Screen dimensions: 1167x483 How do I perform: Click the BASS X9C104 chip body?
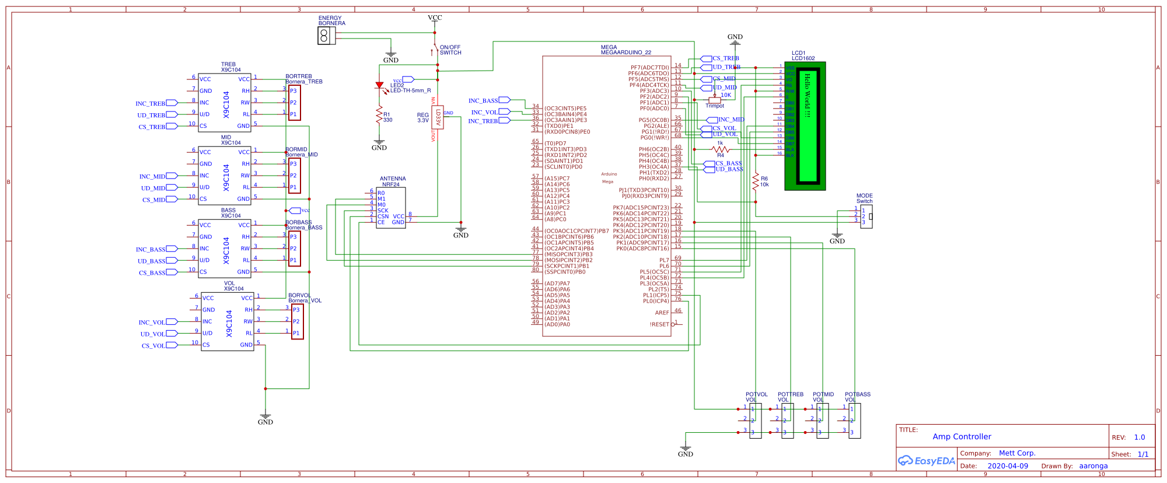pos(225,249)
